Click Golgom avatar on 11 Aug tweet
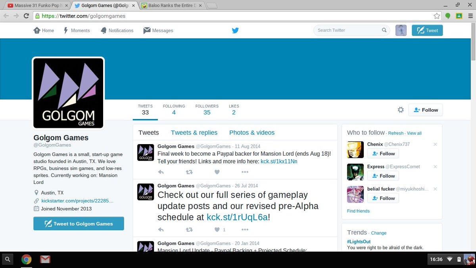The height and width of the screenshot is (268, 476). (x=146, y=152)
